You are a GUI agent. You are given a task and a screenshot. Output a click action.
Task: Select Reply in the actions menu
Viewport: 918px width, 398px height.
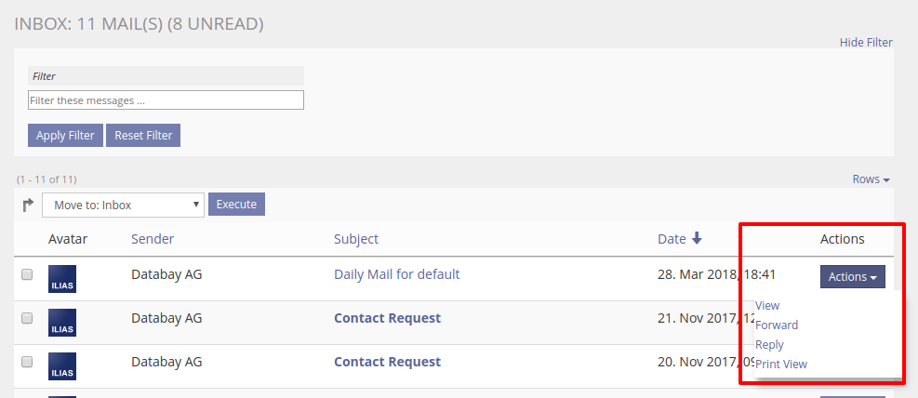pos(769,345)
